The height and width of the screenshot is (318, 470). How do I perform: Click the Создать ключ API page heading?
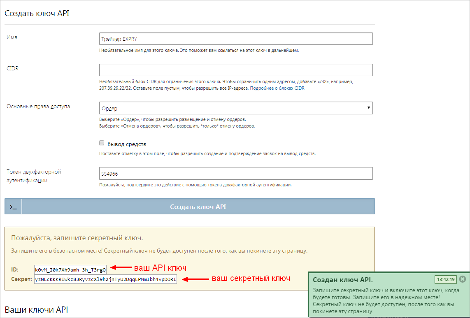pos(37,14)
